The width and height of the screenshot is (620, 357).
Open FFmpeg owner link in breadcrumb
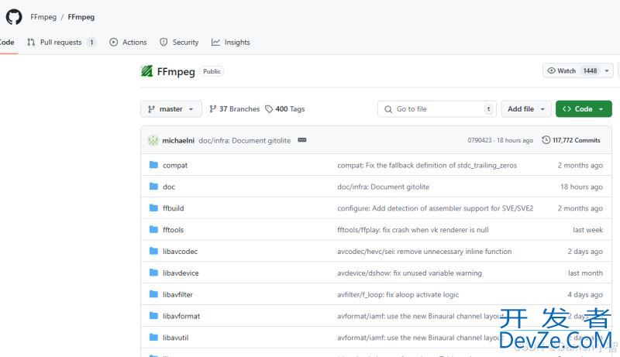[43, 17]
